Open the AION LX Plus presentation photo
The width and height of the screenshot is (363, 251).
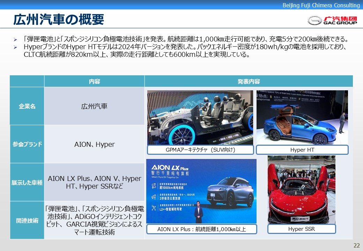201,191
